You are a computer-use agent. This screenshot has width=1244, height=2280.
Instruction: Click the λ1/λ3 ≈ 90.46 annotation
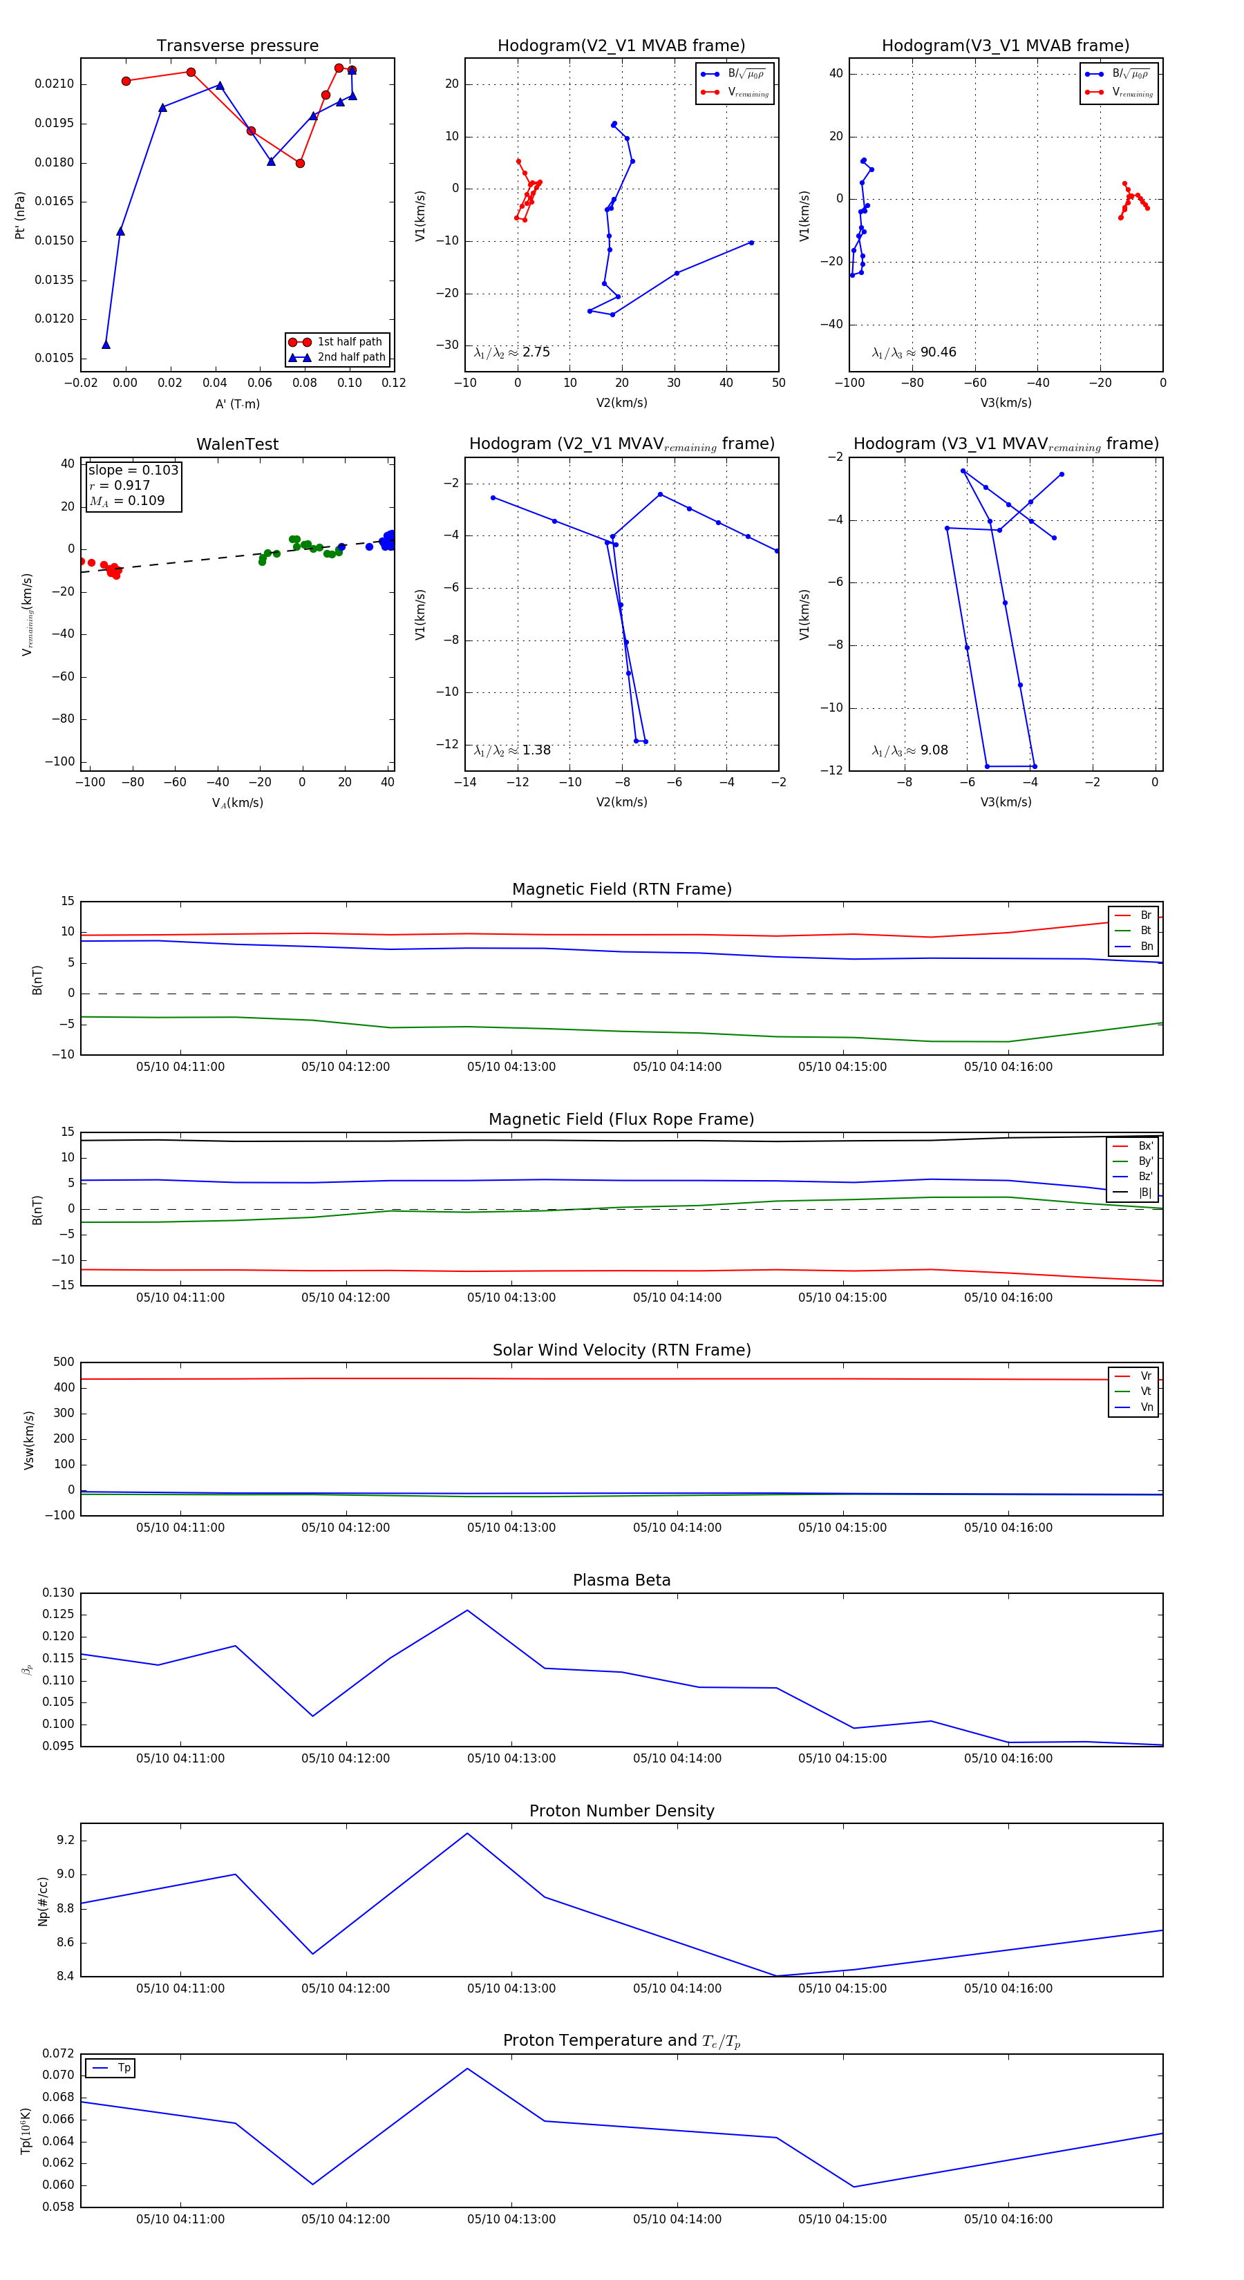tap(914, 352)
